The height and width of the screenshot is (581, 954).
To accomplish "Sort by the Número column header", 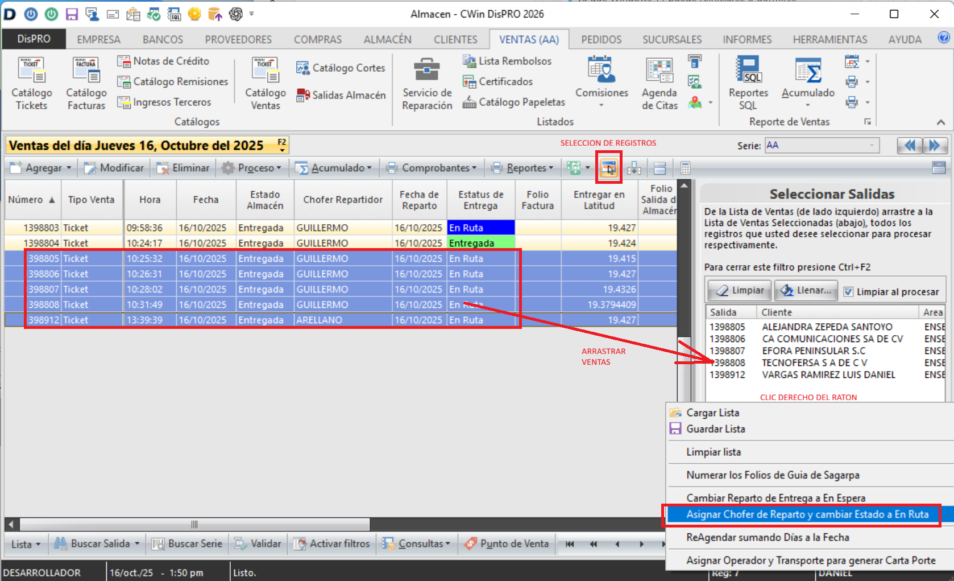I will pyautogui.click(x=32, y=200).
